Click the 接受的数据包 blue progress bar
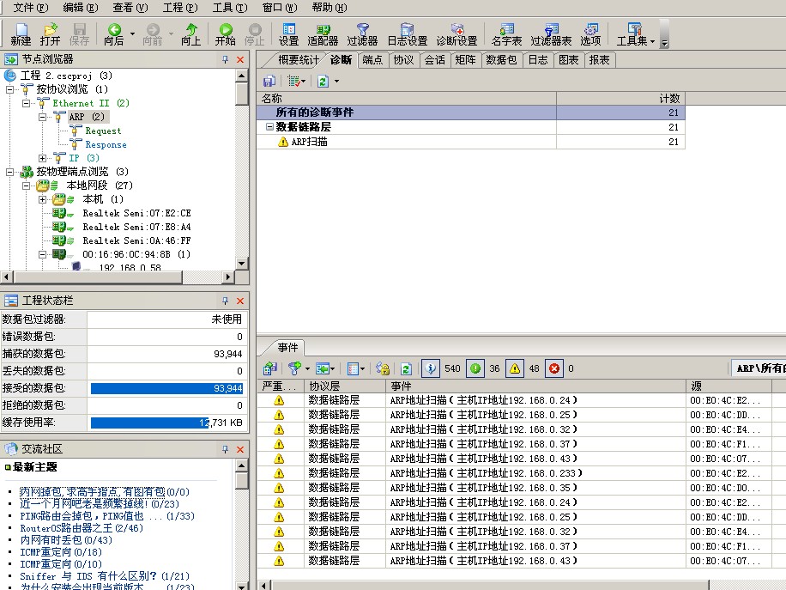786x590 pixels. tap(166, 388)
